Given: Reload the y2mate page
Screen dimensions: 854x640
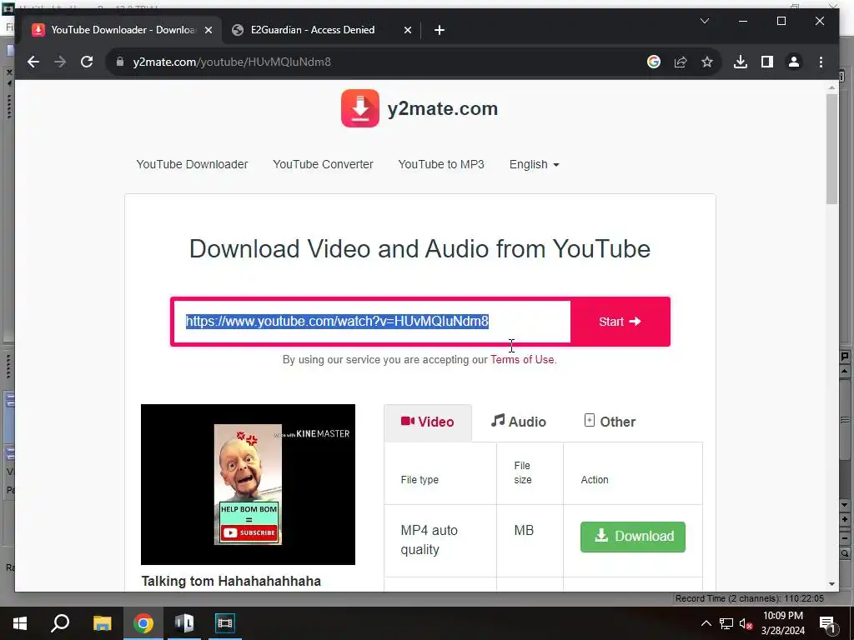Looking at the screenshot, I should pyautogui.click(x=87, y=62).
